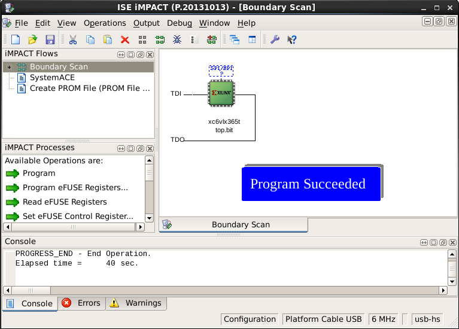Click the Console horizontal scrollbar
The height and width of the screenshot is (329, 459).
[x=226, y=290]
